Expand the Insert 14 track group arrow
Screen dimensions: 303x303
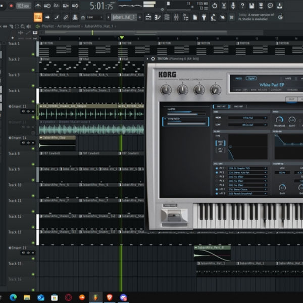[10, 138]
